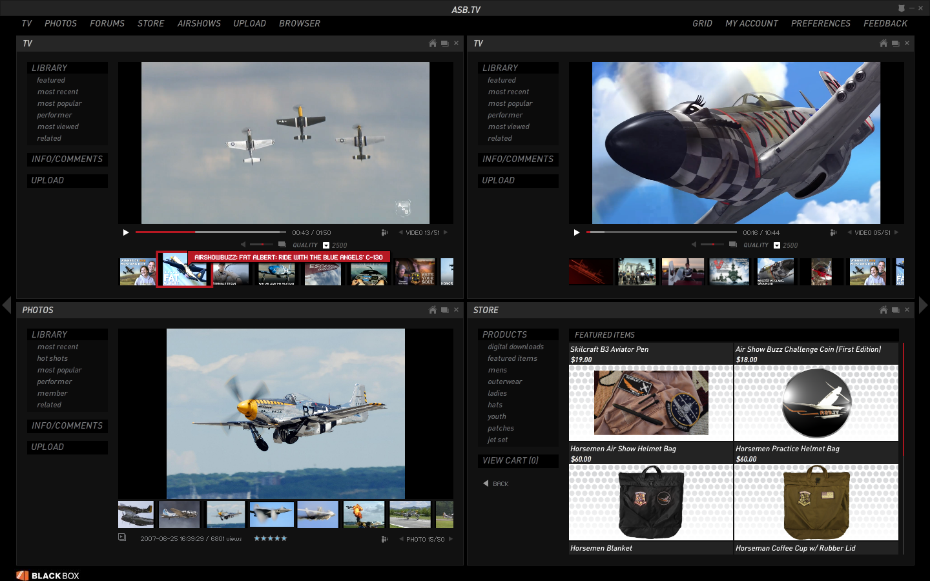Go to next video in left TV panel

coord(445,232)
